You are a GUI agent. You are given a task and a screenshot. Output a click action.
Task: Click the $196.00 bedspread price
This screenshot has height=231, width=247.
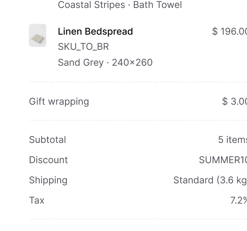coord(230,31)
